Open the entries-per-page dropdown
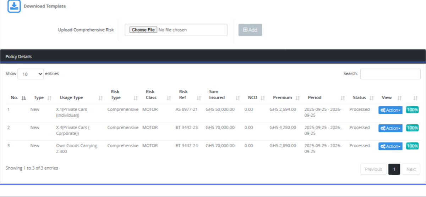The height and width of the screenshot is (197, 426). pyautogui.click(x=31, y=74)
